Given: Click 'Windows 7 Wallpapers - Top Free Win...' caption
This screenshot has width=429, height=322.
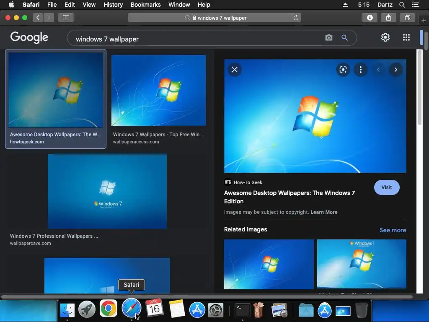Looking at the screenshot, I should click(158, 135).
